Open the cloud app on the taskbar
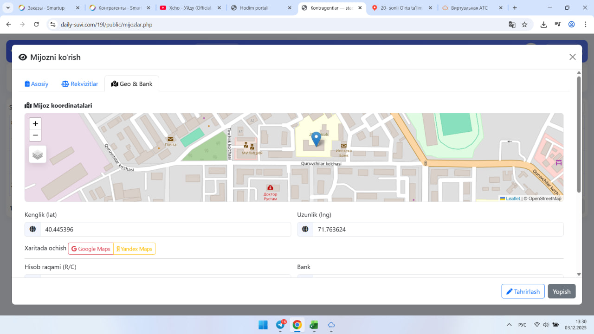The width and height of the screenshot is (594, 334). coord(331,325)
